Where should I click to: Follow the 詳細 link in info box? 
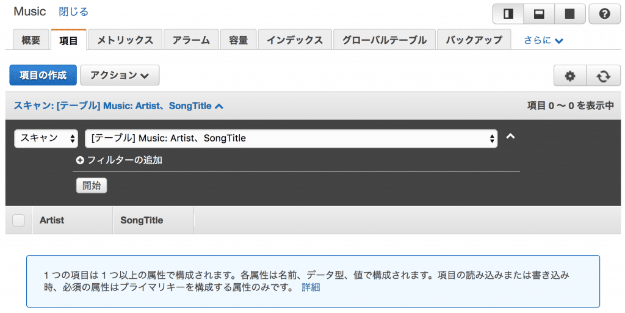coord(311,287)
